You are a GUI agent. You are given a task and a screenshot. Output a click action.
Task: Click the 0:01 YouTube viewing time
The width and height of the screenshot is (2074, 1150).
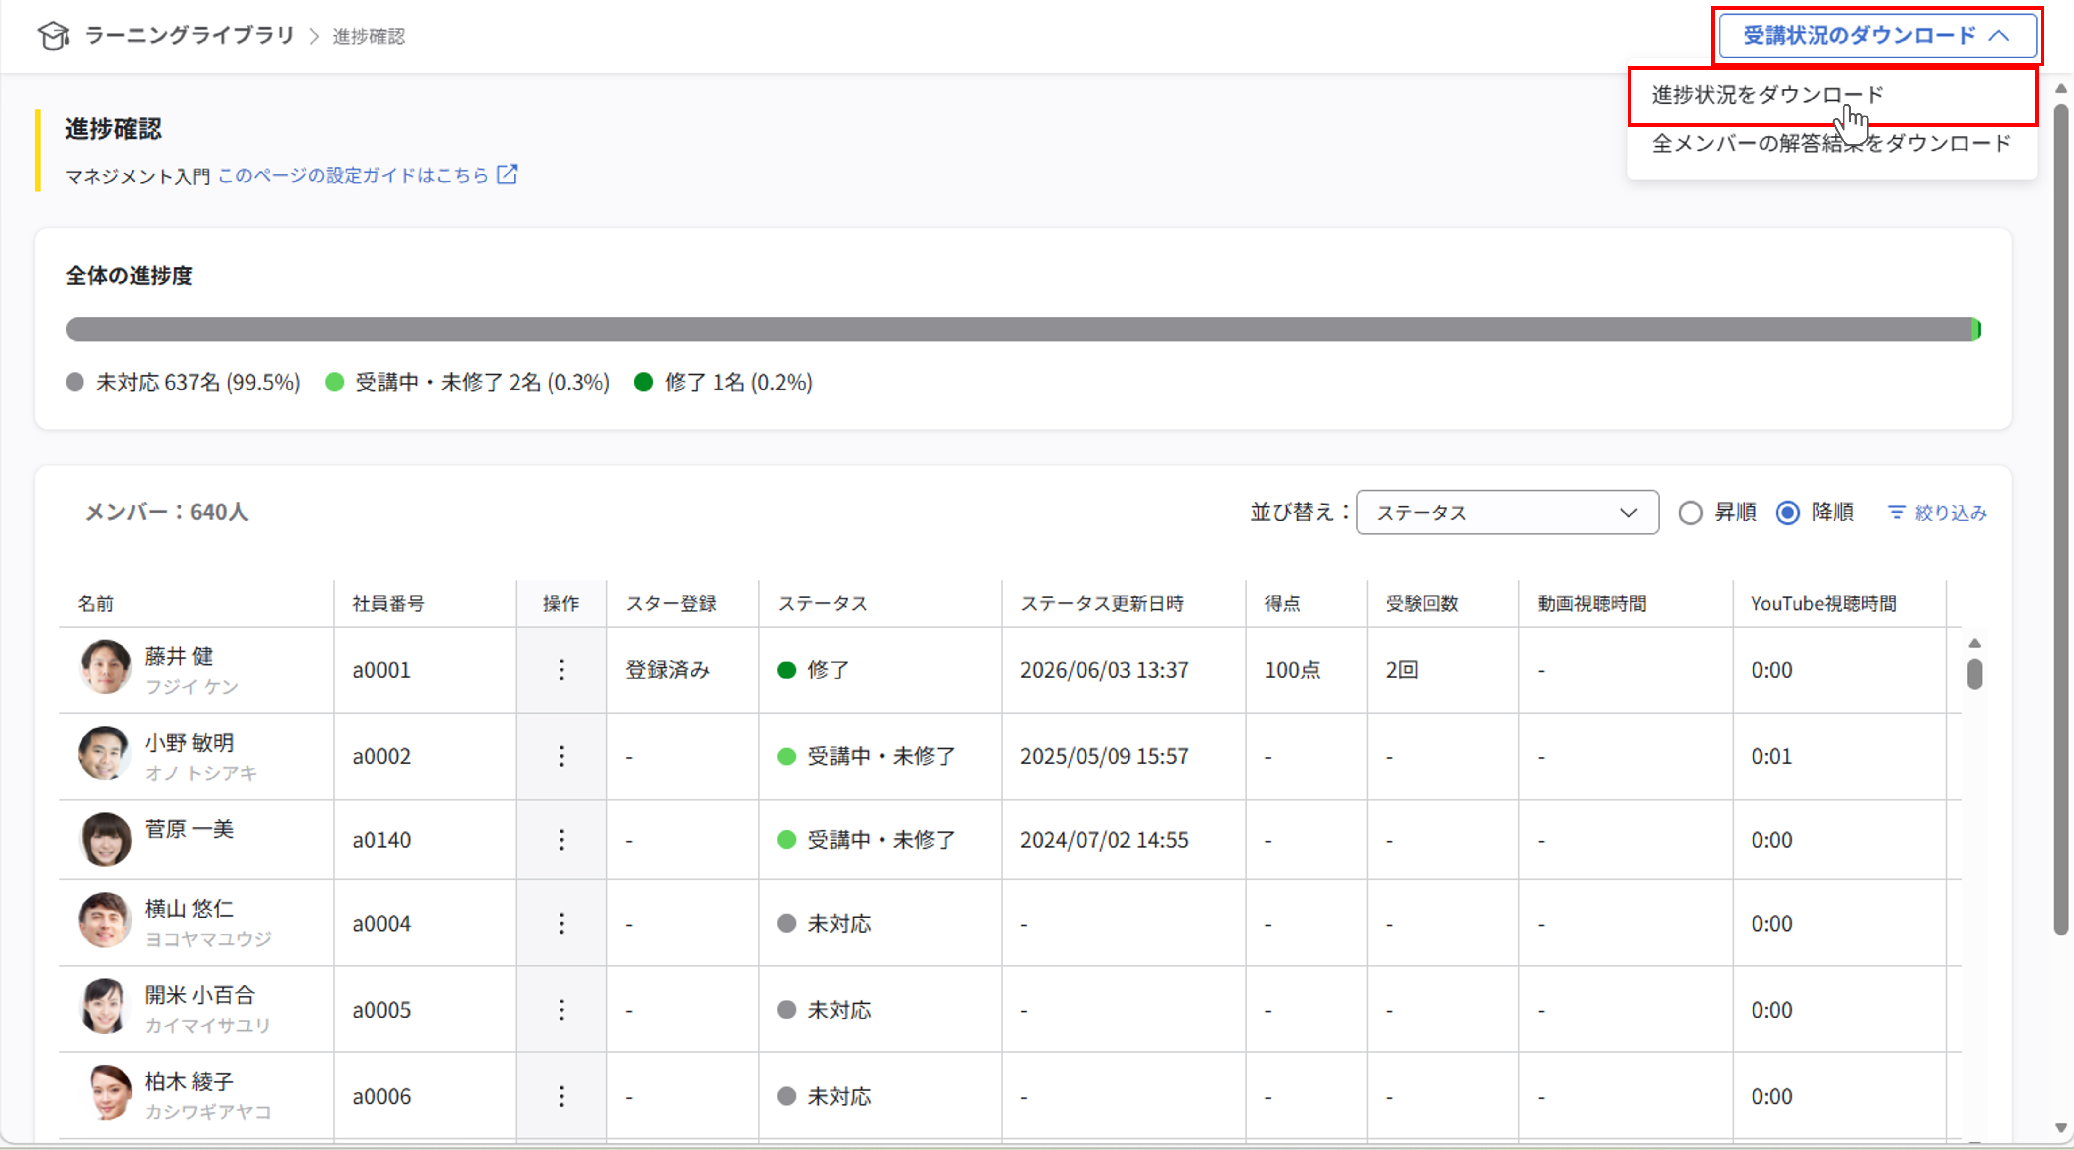coord(1771,755)
